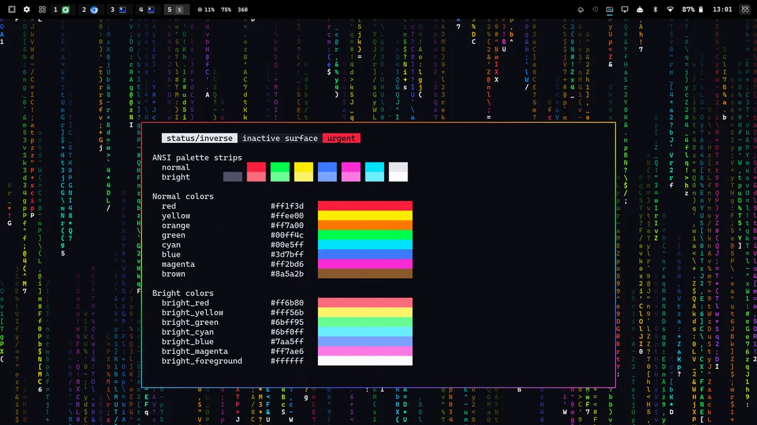Viewport: 757px width, 425px height.
Task: Click the inactive surface label
Action: [x=280, y=139]
